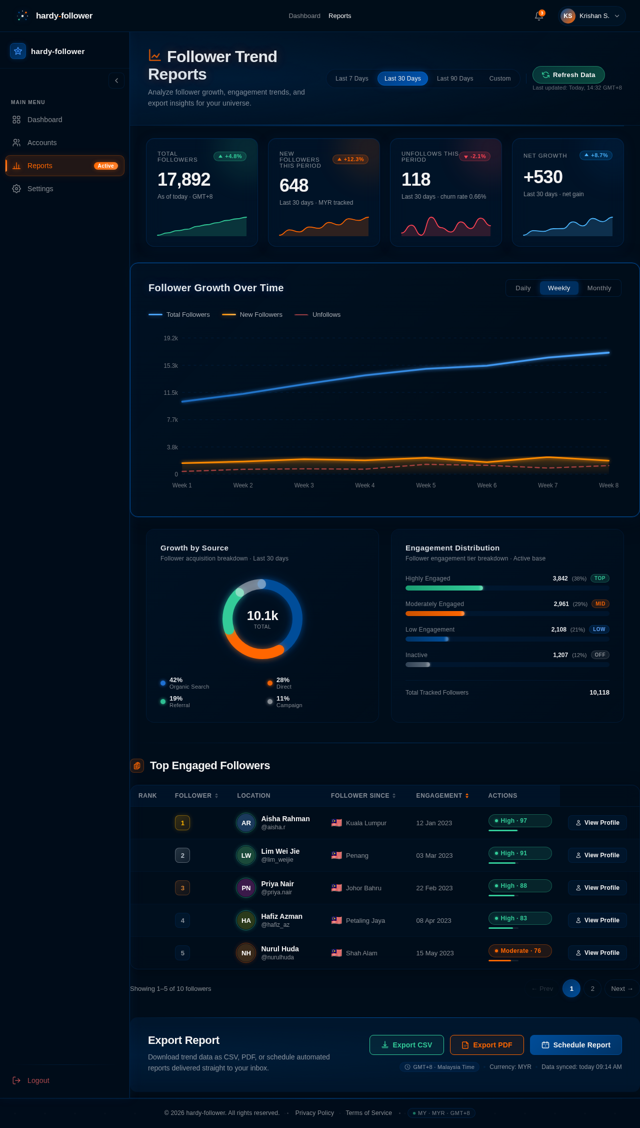Click the Highly Engaged progress bar
640x1128 pixels.
[507, 588]
